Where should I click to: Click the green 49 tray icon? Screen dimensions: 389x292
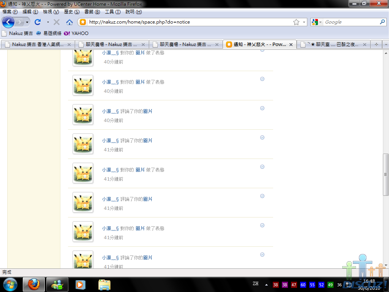click(x=330, y=285)
